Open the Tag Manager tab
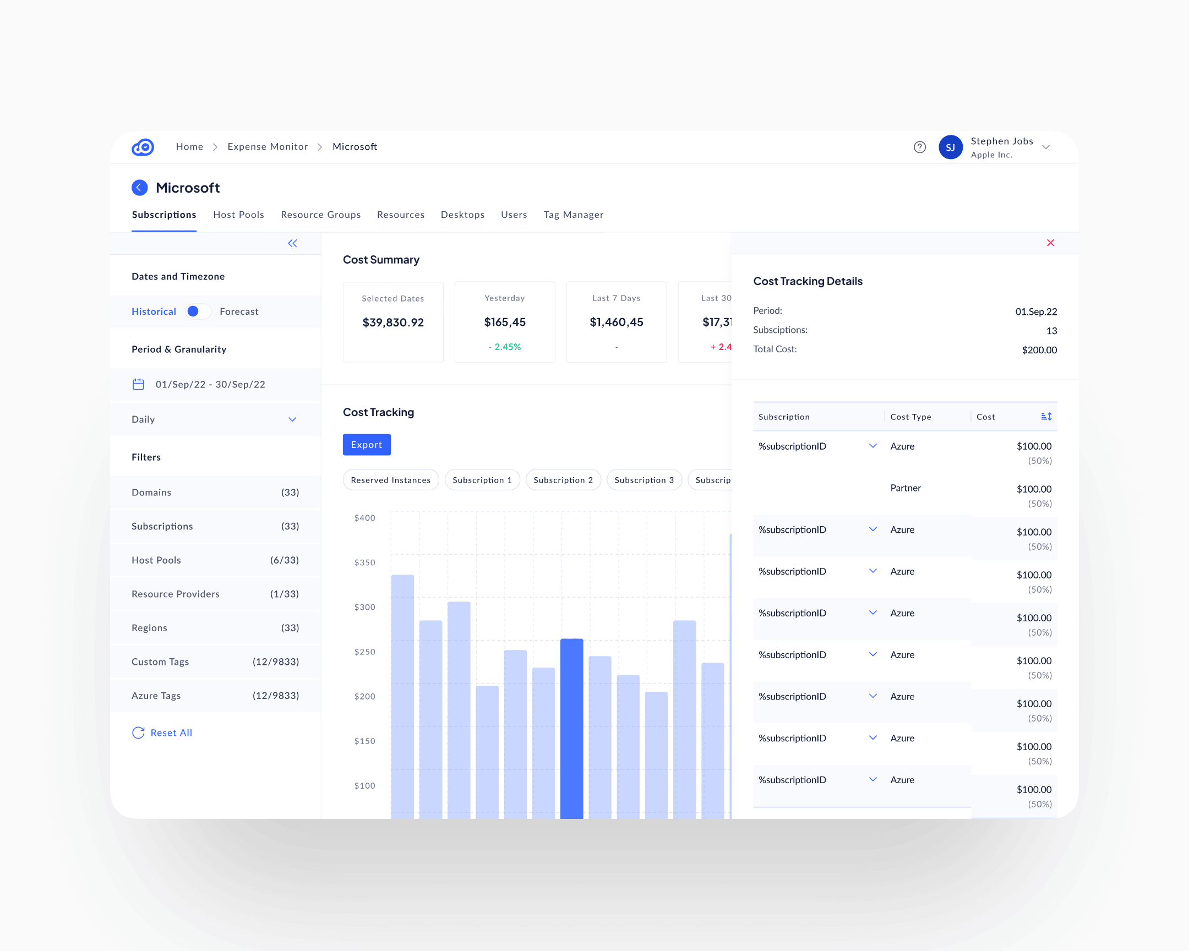The width and height of the screenshot is (1189, 951). click(x=573, y=215)
